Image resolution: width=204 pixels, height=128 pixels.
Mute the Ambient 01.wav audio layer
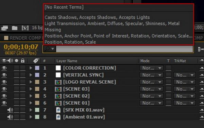click(10, 117)
